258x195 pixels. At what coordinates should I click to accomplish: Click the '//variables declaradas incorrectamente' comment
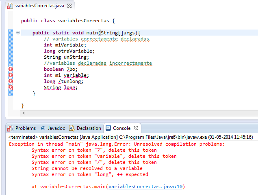[x=98, y=63]
